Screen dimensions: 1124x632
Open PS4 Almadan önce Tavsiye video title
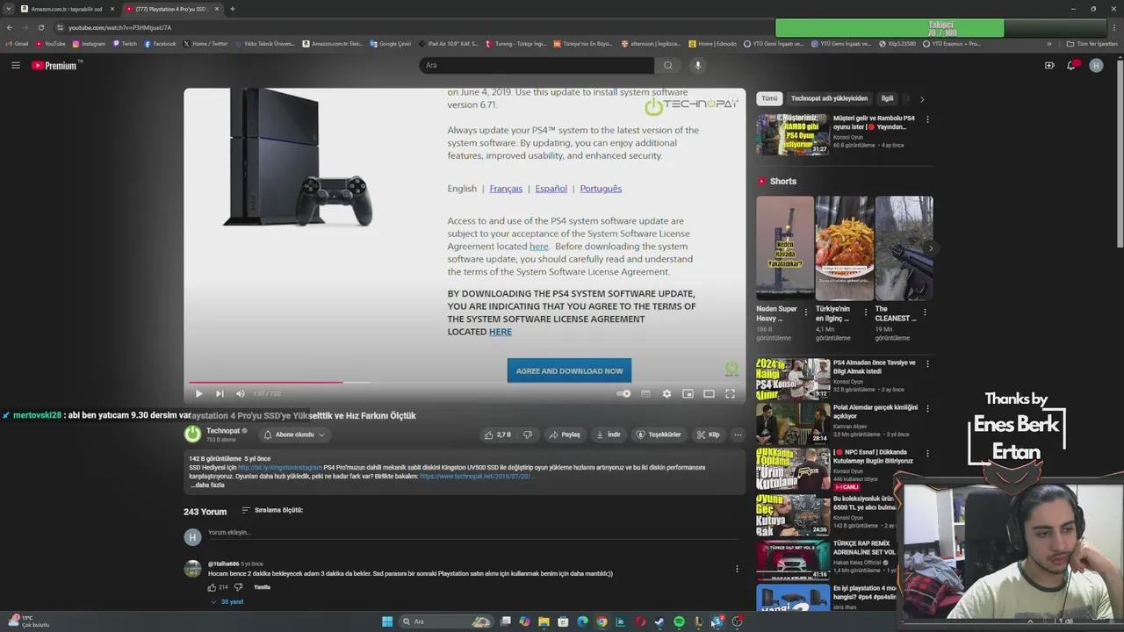[x=874, y=367]
